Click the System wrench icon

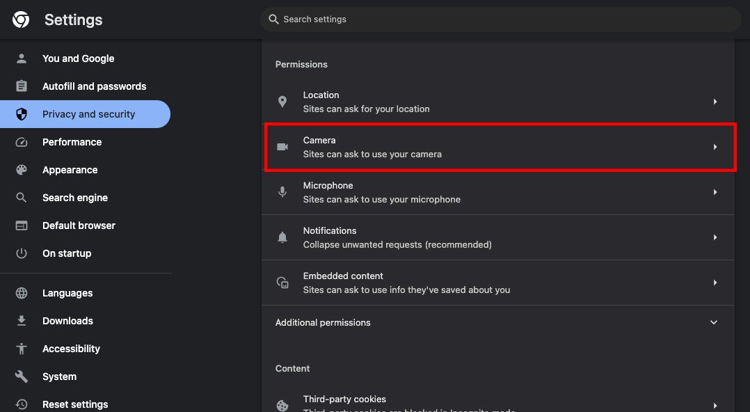pyautogui.click(x=22, y=376)
